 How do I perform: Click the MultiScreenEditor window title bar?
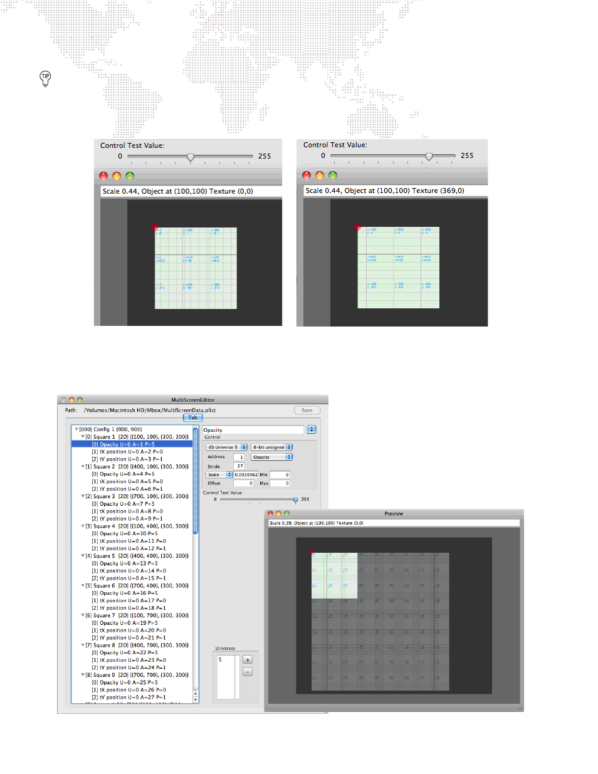(193, 400)
